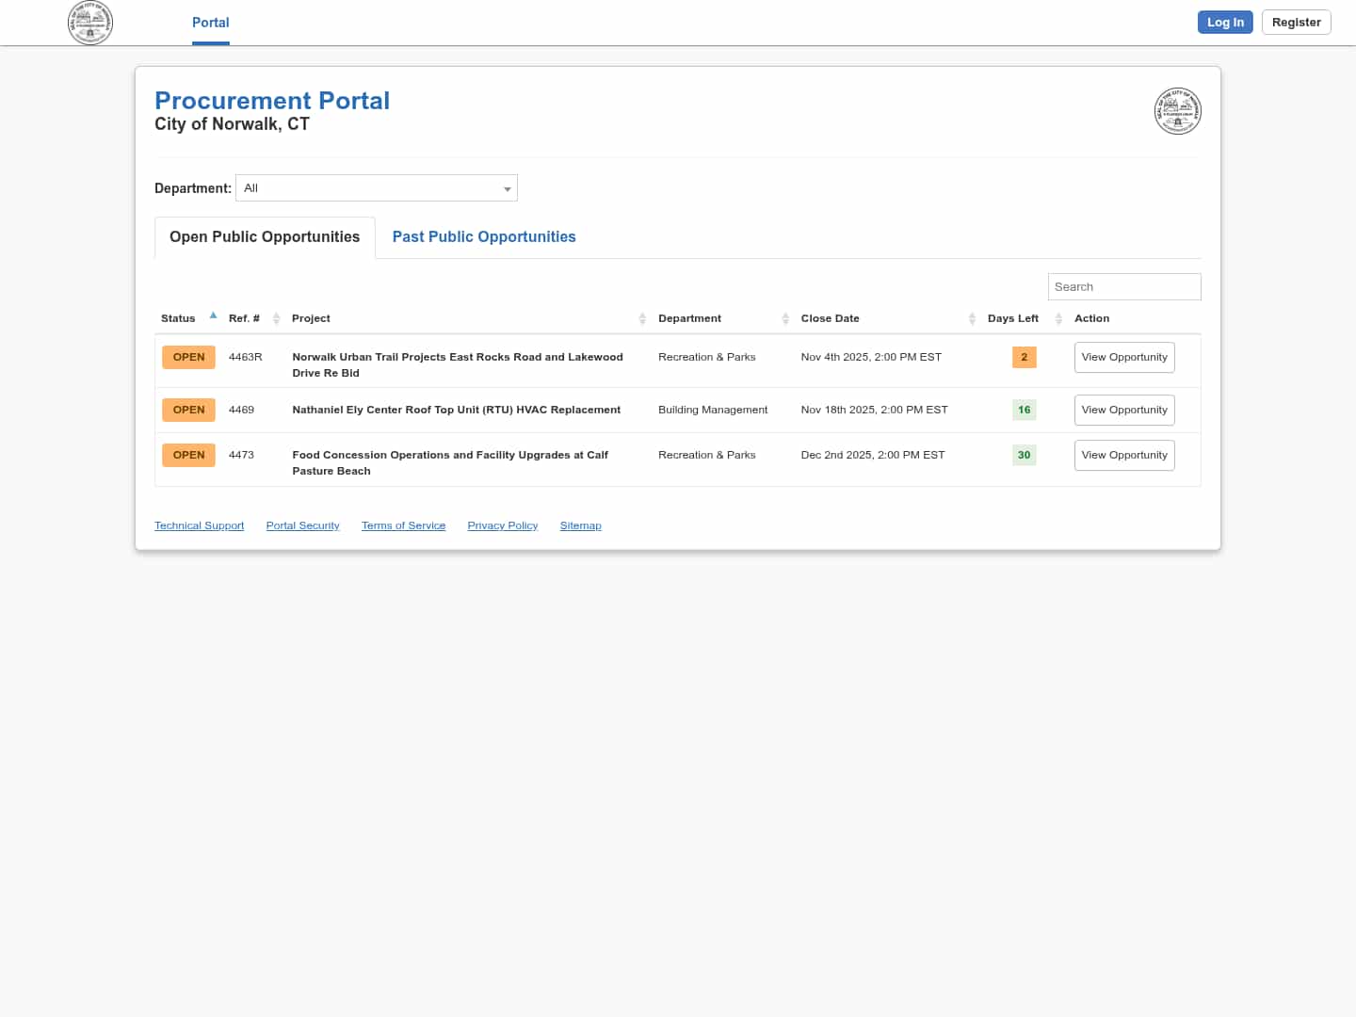View Opportunity for Nathaniel Ely Center HVAC
Image resolution: width=1356 pixels, height=1017 pixels.
click(x=1123, y=411)
